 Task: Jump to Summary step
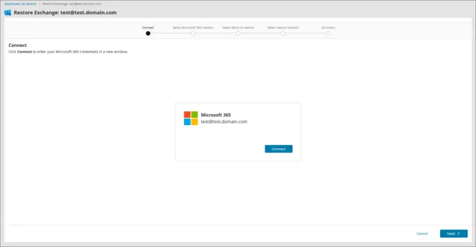click(x=328, y=28)
